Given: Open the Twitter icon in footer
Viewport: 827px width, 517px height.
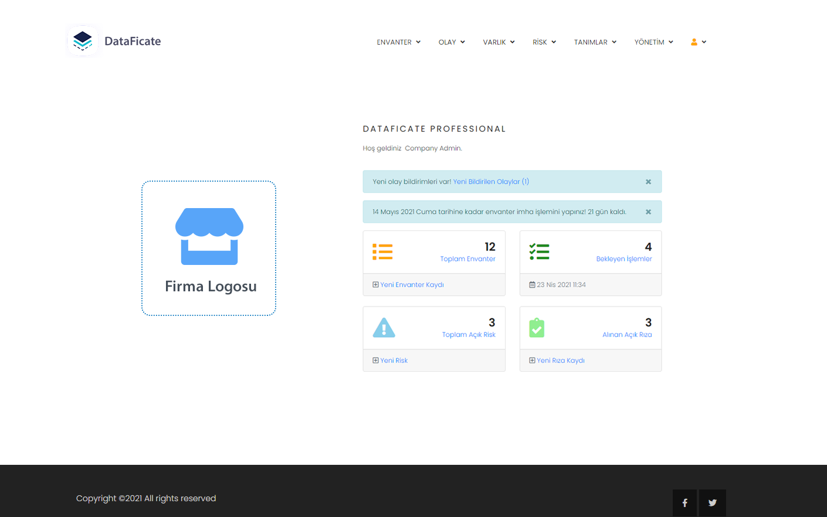Looking at the screenshot, I should click(712, 503).
